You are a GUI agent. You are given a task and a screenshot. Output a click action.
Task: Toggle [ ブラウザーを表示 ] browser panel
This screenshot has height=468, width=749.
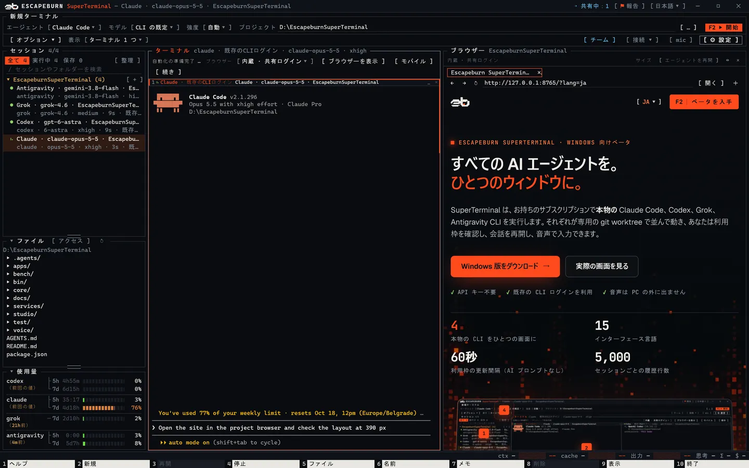(x=353, y=61)
